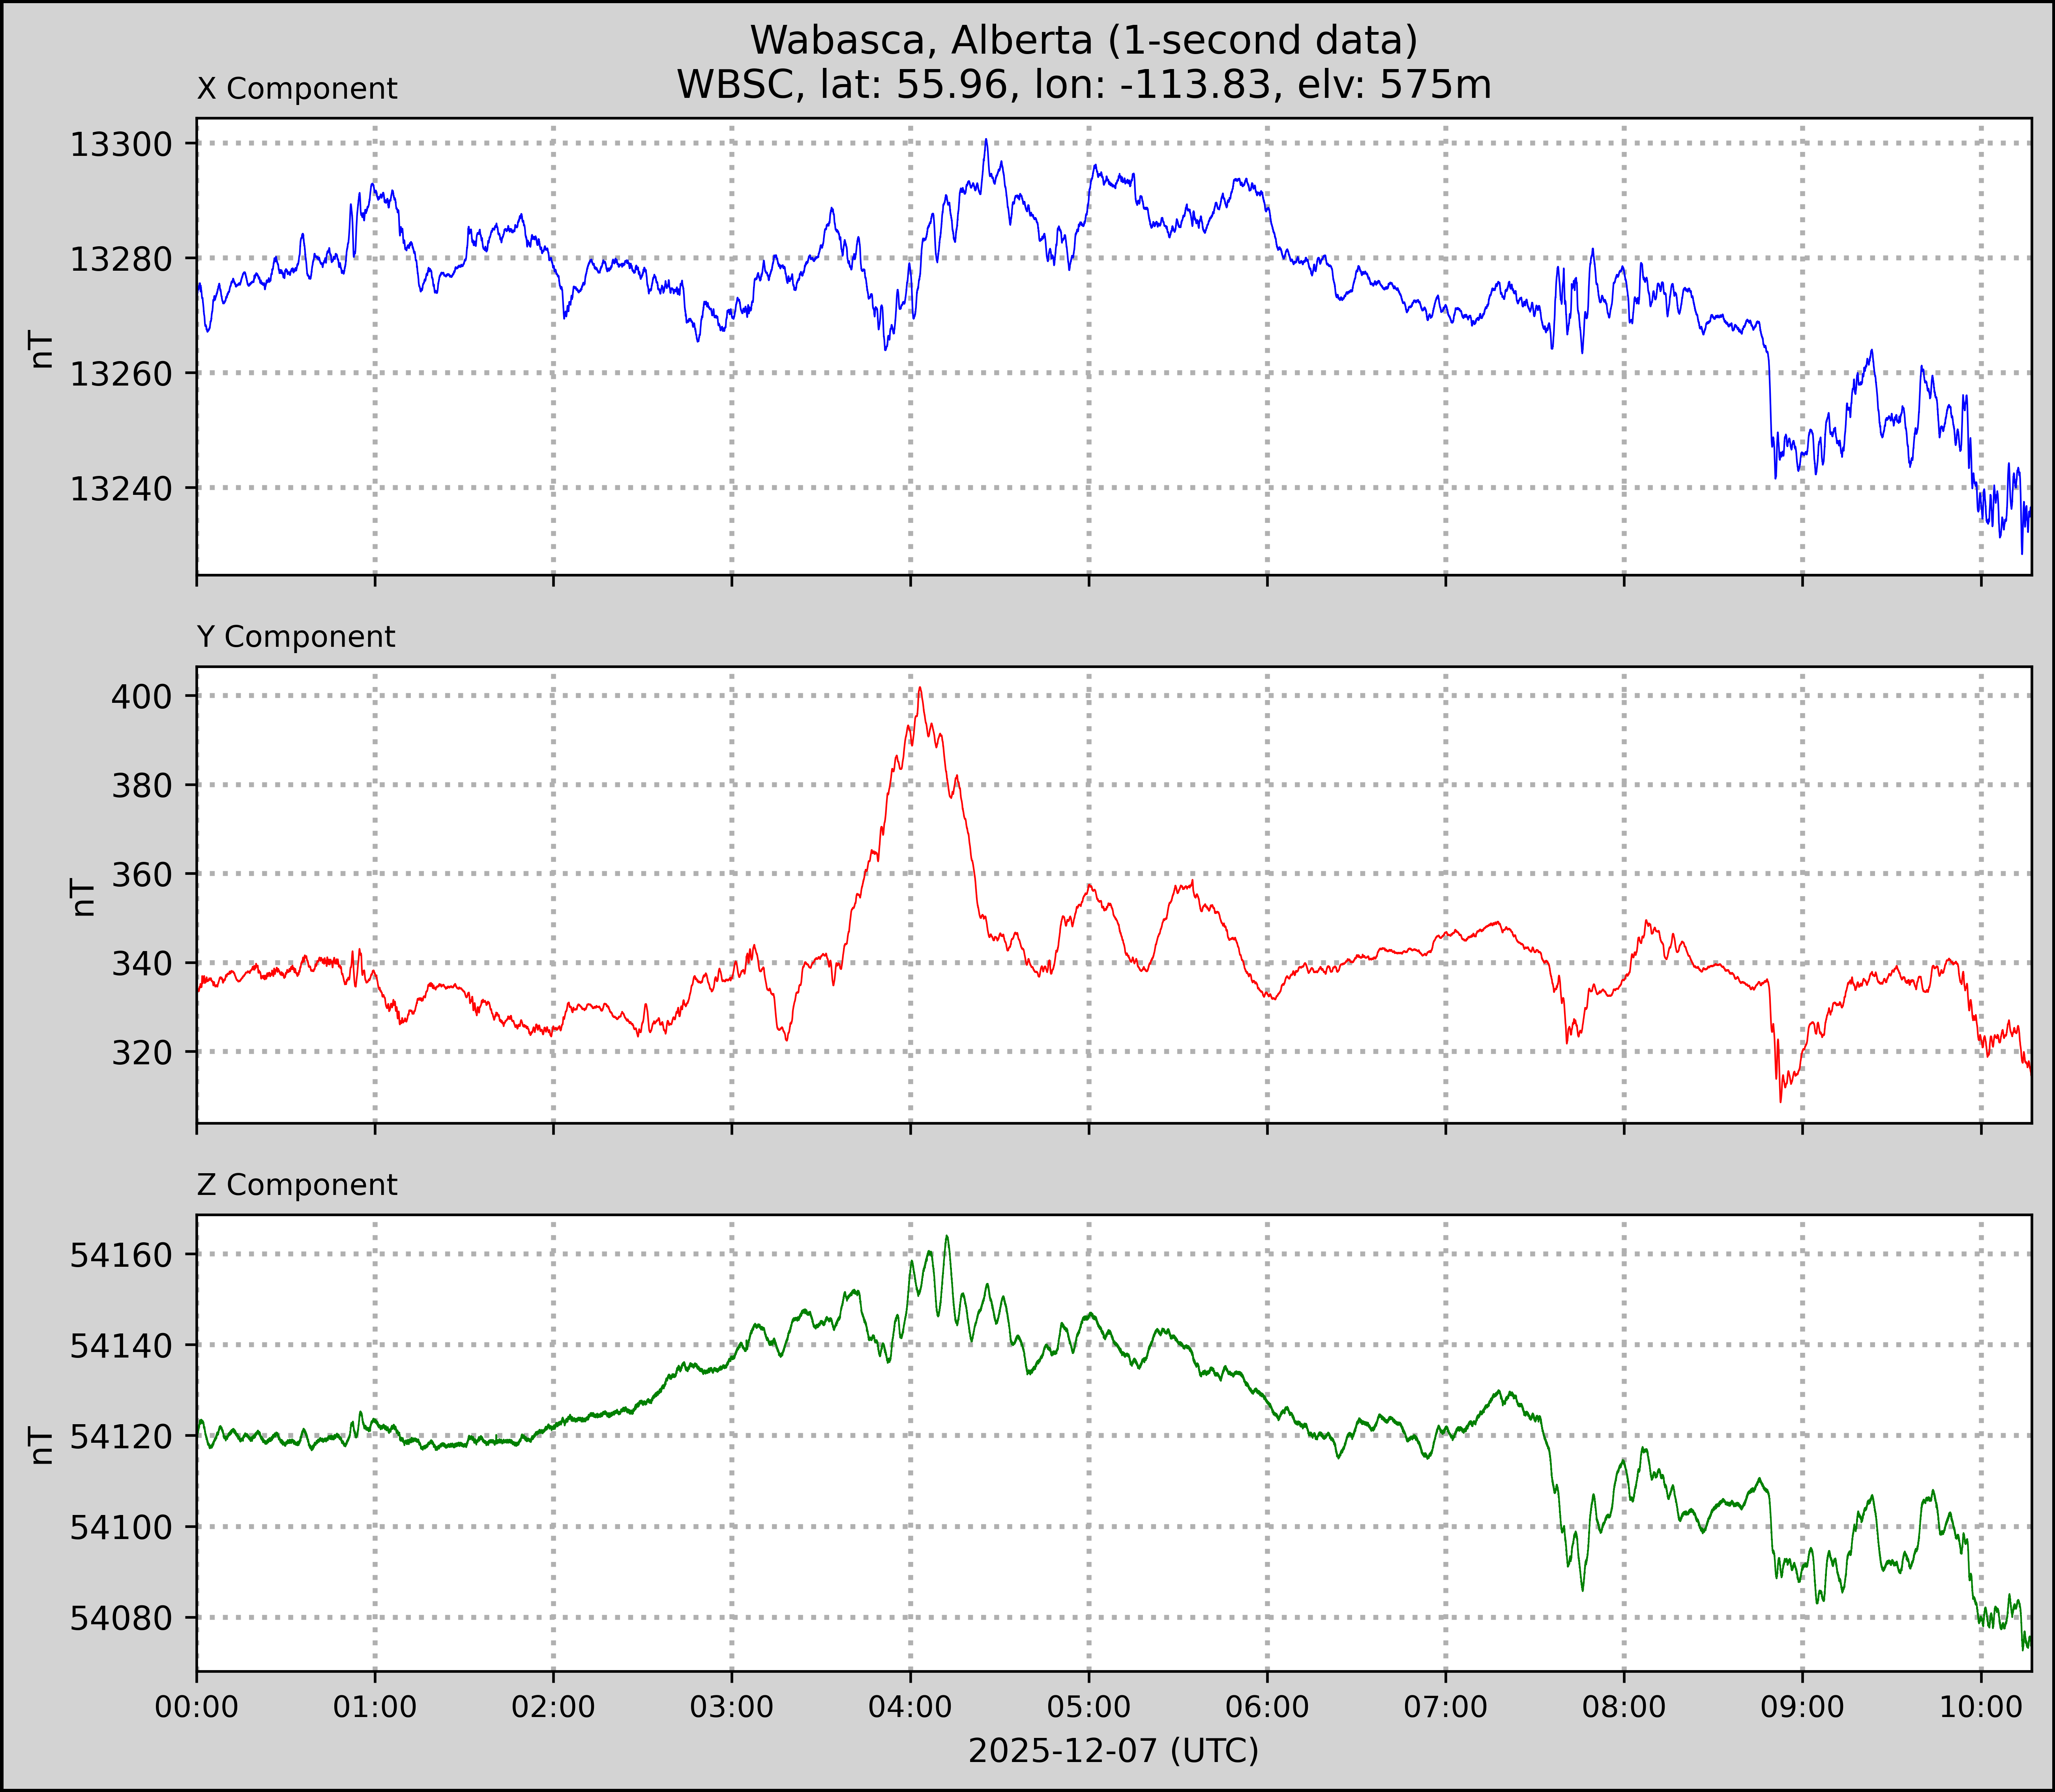Screen dimensions: 2055x1792
Task: Select the 'X Component' panel label
Action: (x=297, y=89)
